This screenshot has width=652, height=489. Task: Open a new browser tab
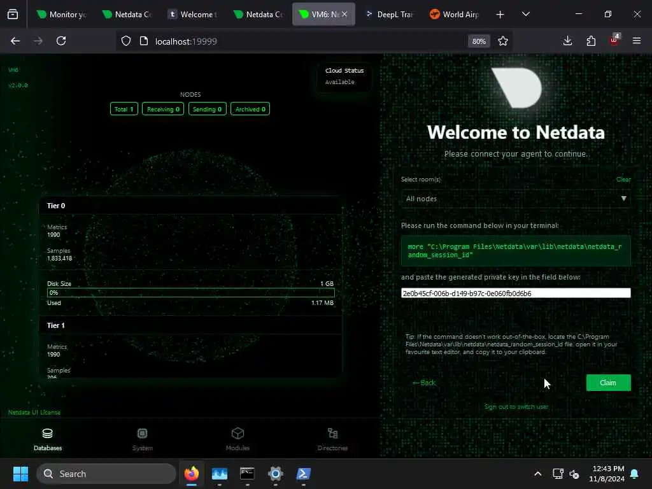pos(500,15)
